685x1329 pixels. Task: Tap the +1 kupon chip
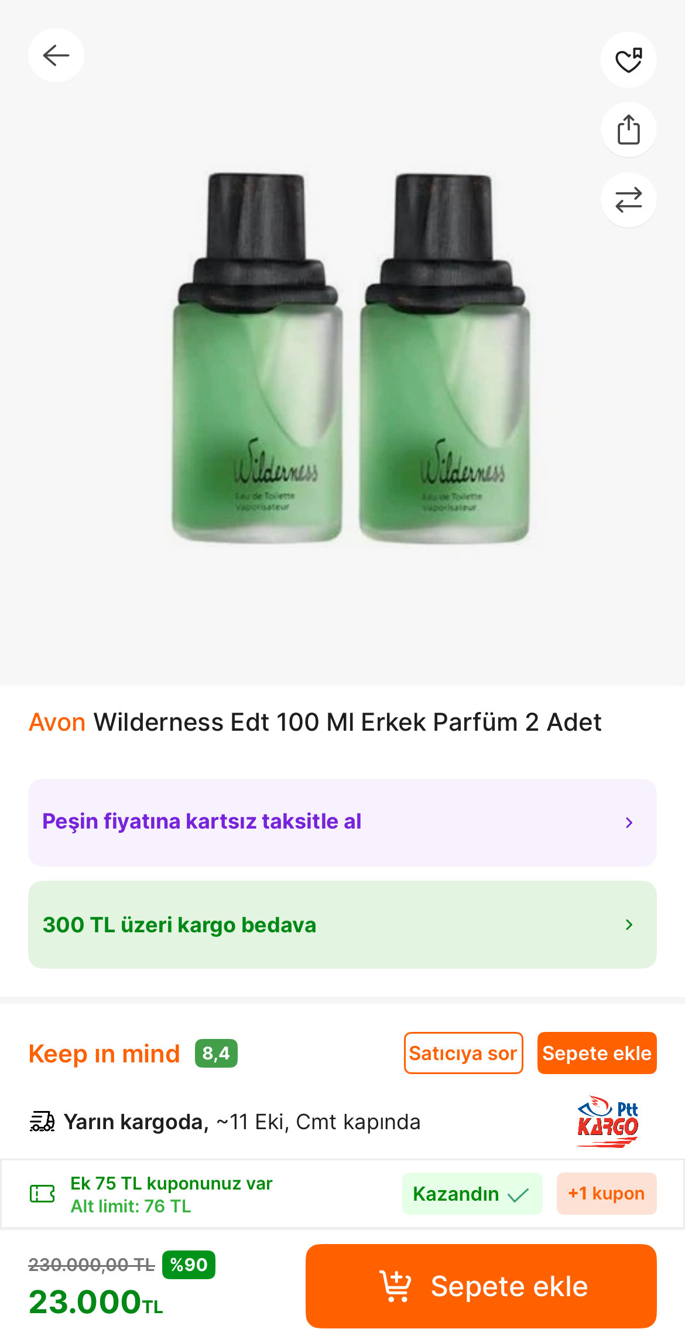coord(606,1194)
